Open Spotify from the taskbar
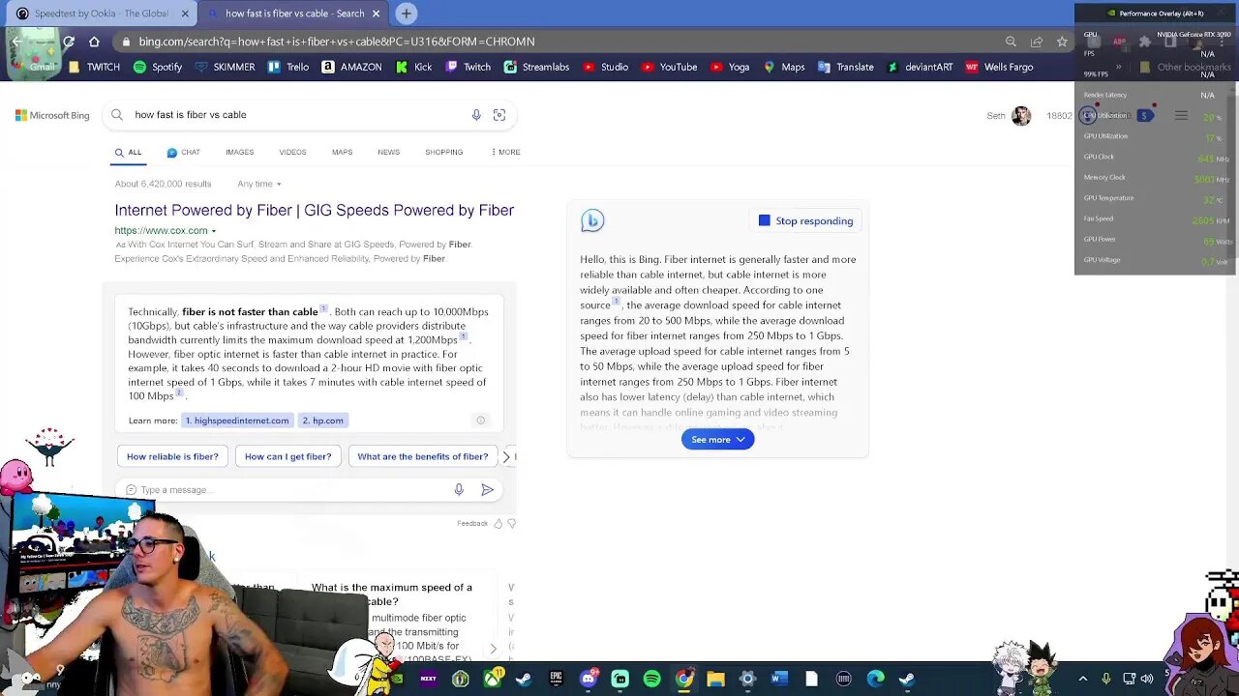The image size is (1239, 696). point(652,679)
